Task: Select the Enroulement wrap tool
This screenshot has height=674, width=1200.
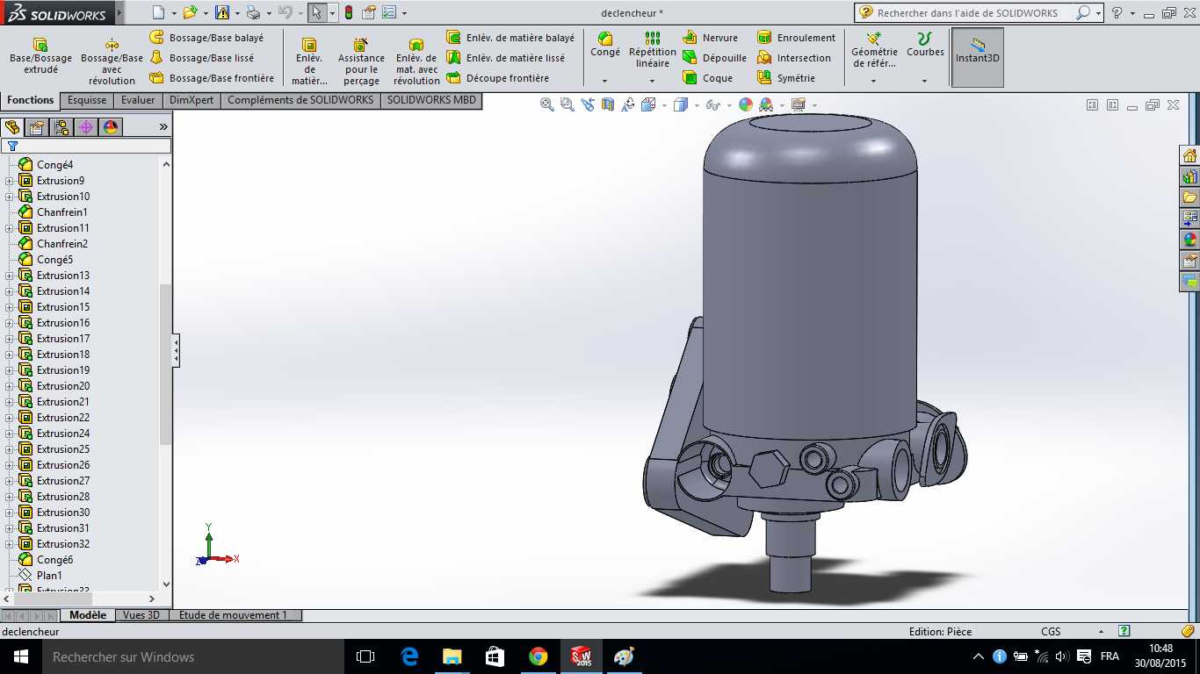Action: pos(797,38)
